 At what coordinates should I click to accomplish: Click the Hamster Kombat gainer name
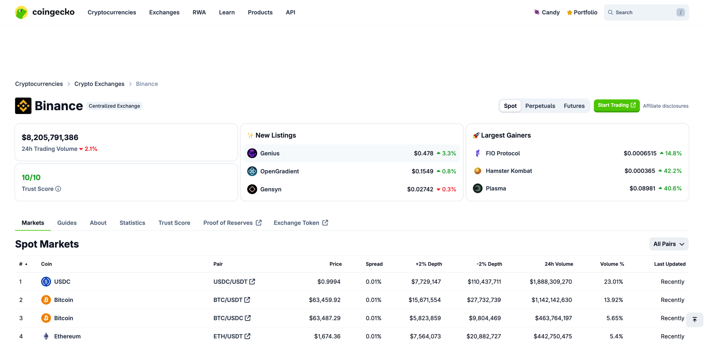pyautogui.click(x=509, y=171)
